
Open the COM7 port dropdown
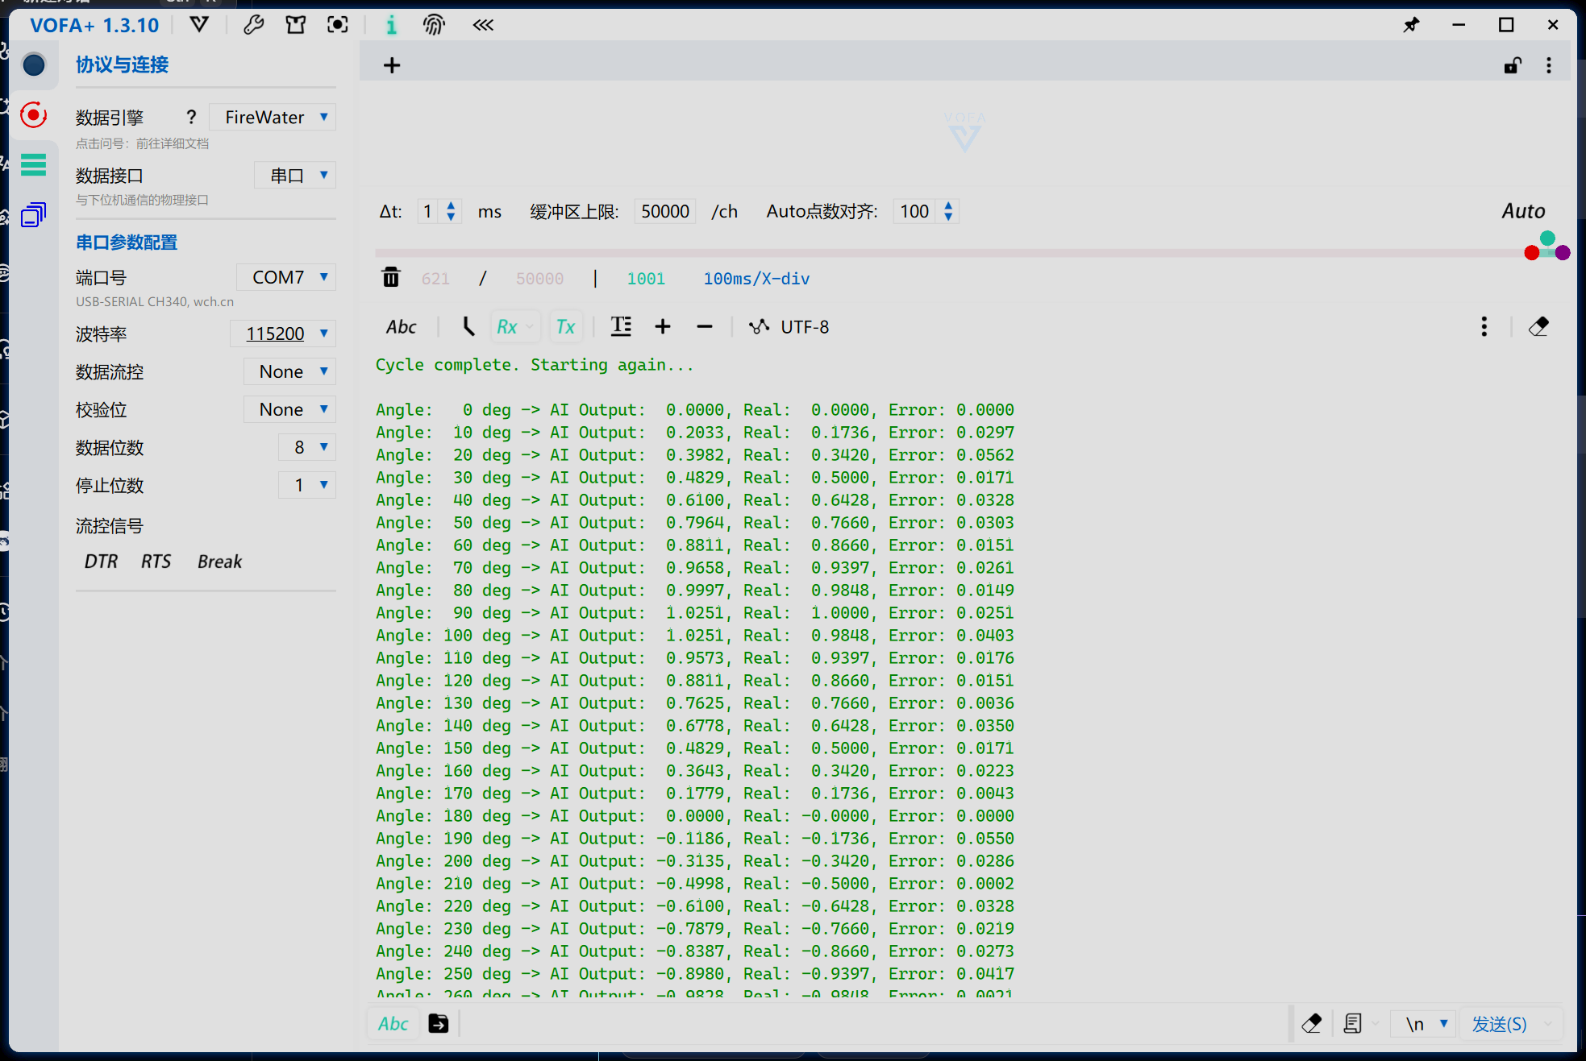[287, 277]
